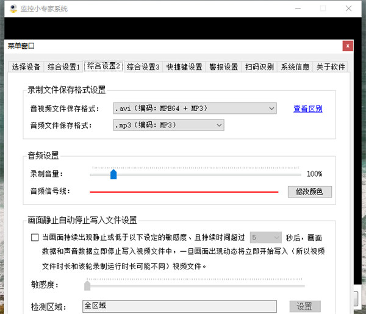View the 系统信息 tab

click(x=295, y=67)
